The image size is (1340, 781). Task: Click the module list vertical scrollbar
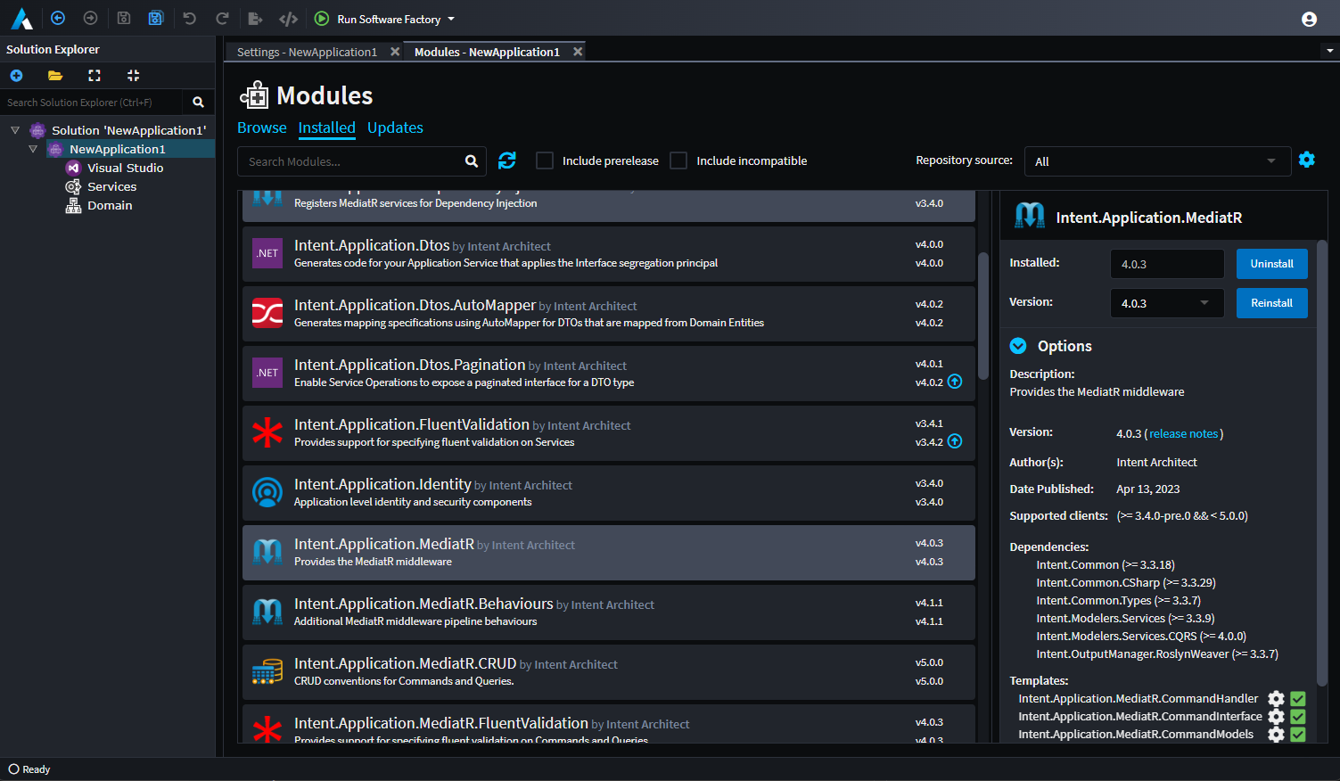(x=983, y=317)
